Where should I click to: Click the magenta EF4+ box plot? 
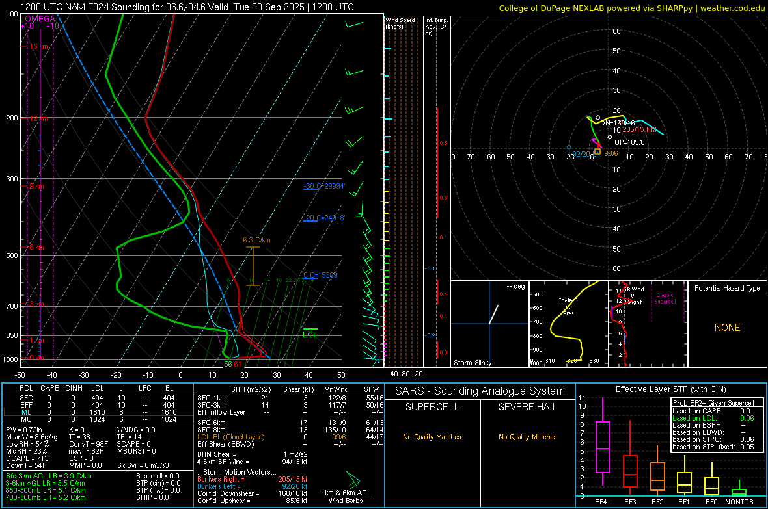603,441
